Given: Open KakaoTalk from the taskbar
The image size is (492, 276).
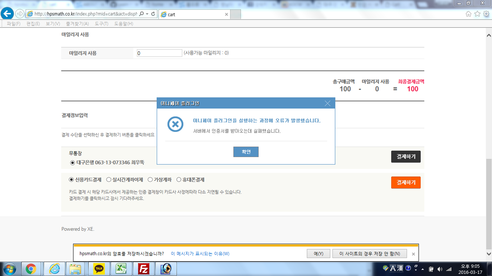Looking at the screenshot, I should click(x=98, y=268).
